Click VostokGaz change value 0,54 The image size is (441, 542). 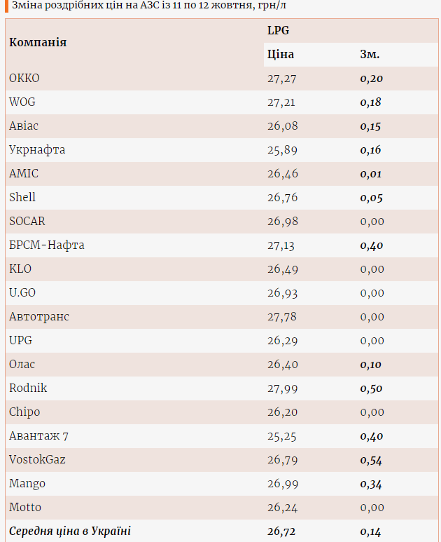(x=372, y=460)
